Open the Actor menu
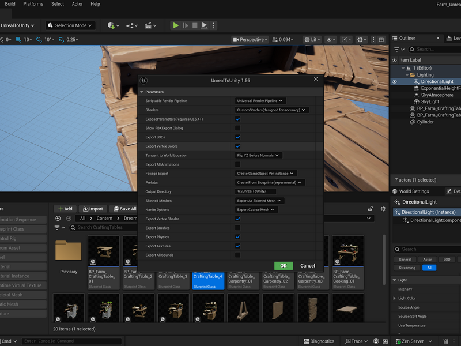The width and height of the screenshot is (461, 346). [x=77, y=4]
